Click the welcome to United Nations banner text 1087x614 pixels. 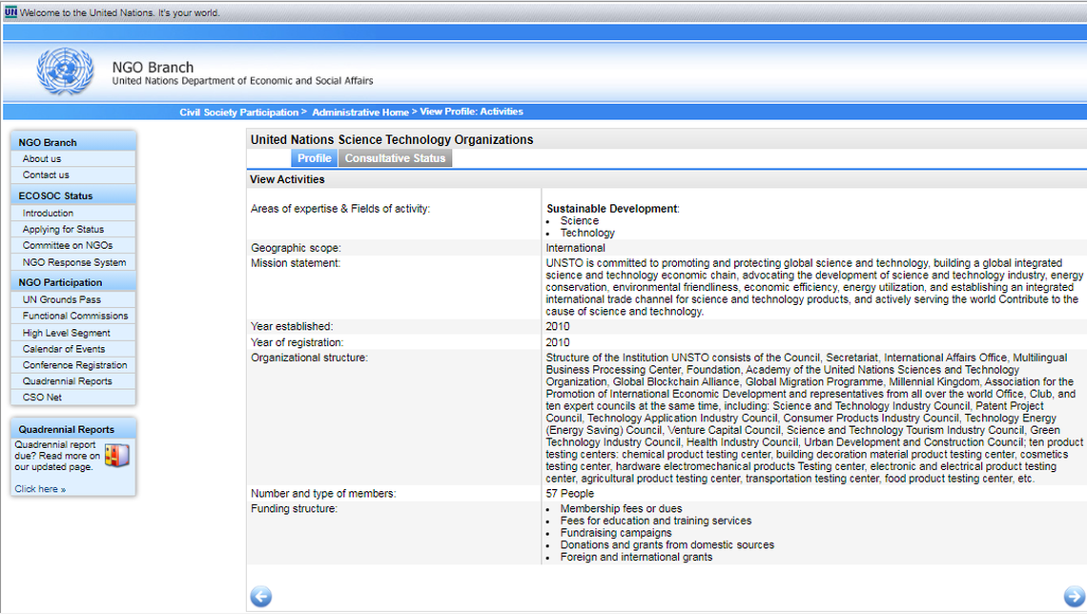tap(120, 12)
